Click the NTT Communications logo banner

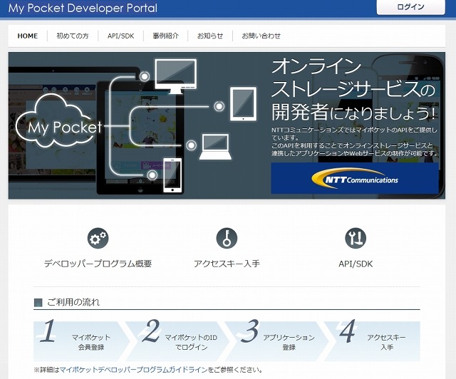pos(354,178)
